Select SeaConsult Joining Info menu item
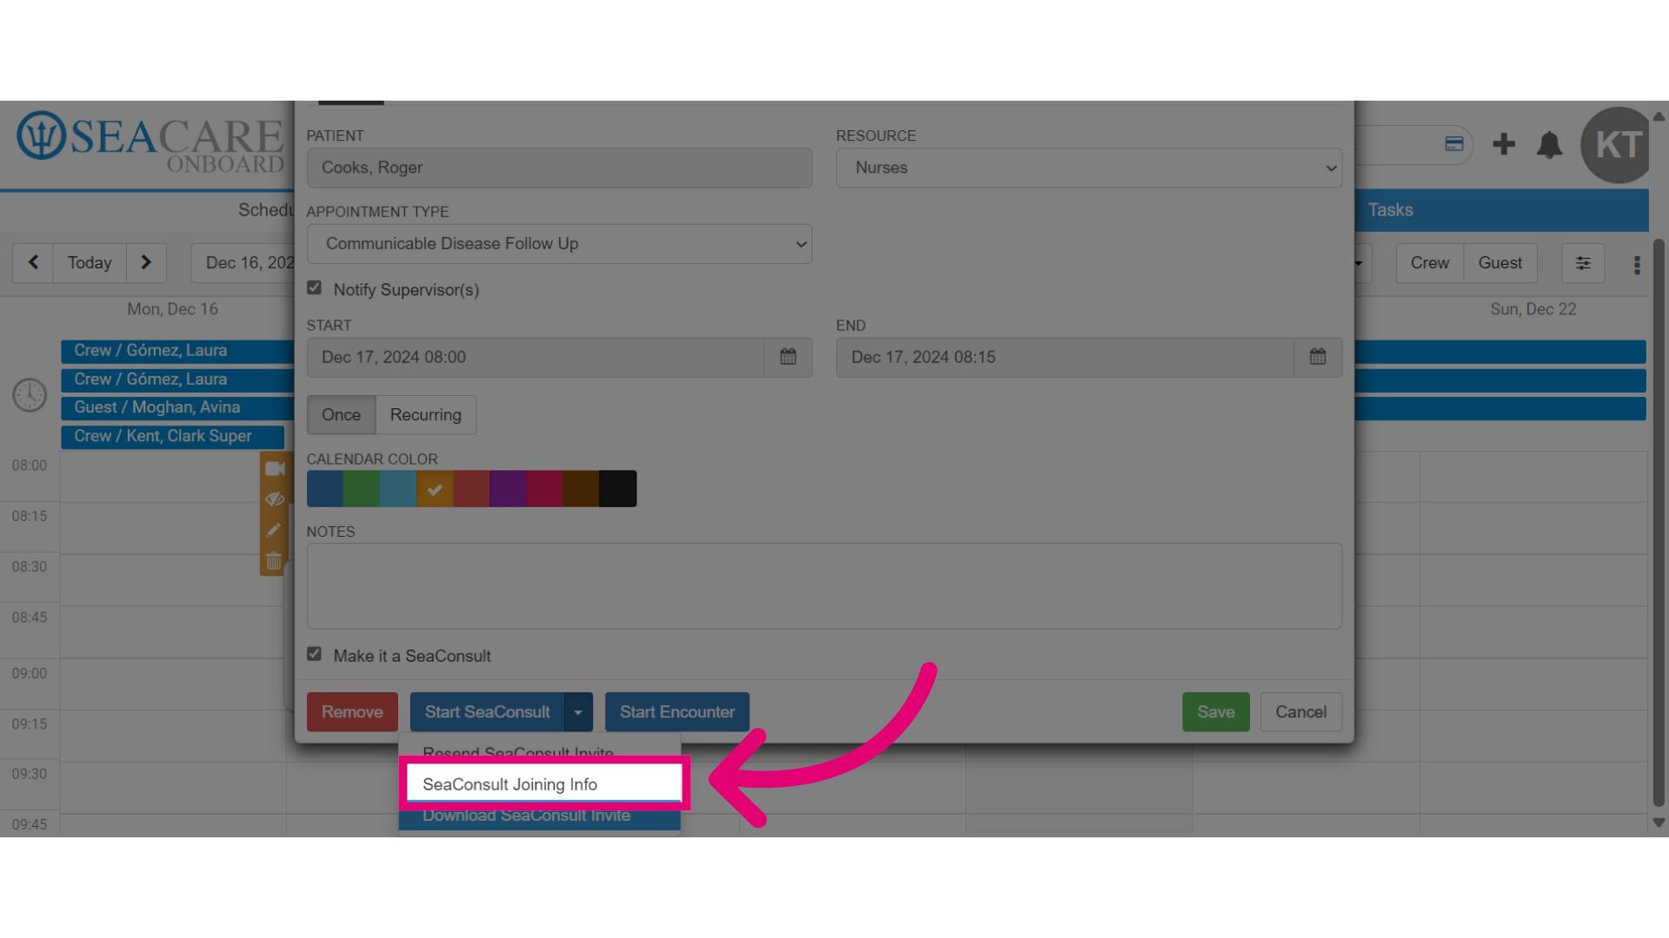Viewport: 1669px width, 938px height. coord(544,784)
